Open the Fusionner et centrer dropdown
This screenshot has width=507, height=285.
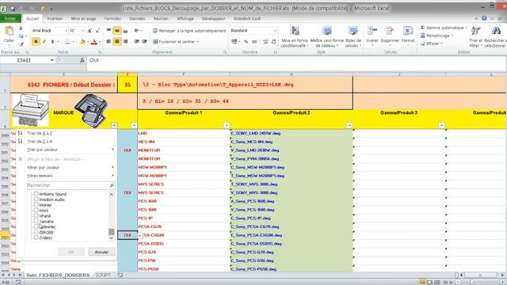coord(197,42)
